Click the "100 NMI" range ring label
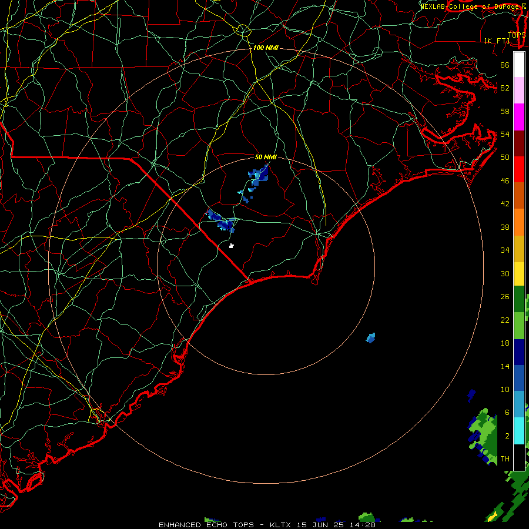 pos(266,48)
